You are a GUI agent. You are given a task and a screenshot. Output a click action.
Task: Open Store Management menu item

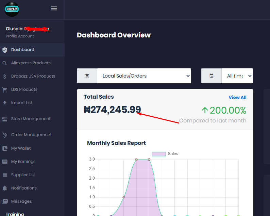[31, 119]
